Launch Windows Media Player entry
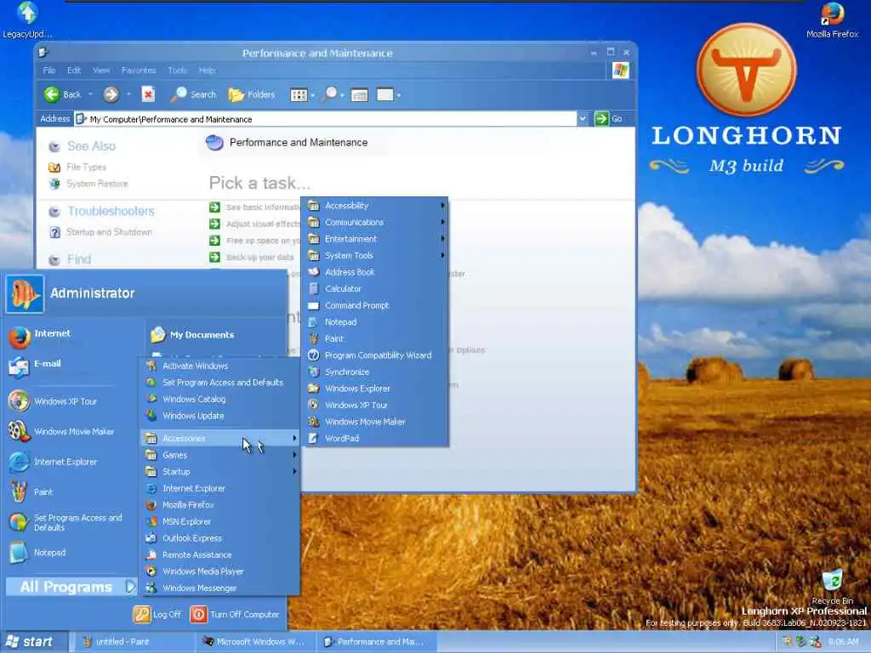 pyautogui.click(x=220, y=571)
